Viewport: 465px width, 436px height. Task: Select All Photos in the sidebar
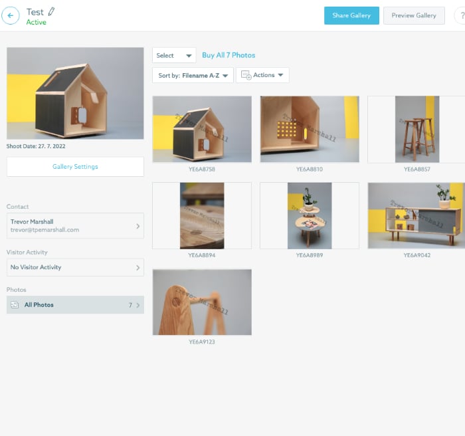(x=75, y=305)
